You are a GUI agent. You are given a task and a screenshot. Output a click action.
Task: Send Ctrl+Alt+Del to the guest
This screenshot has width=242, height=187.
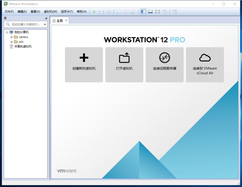pyautogui.click(x=108, y=11)
